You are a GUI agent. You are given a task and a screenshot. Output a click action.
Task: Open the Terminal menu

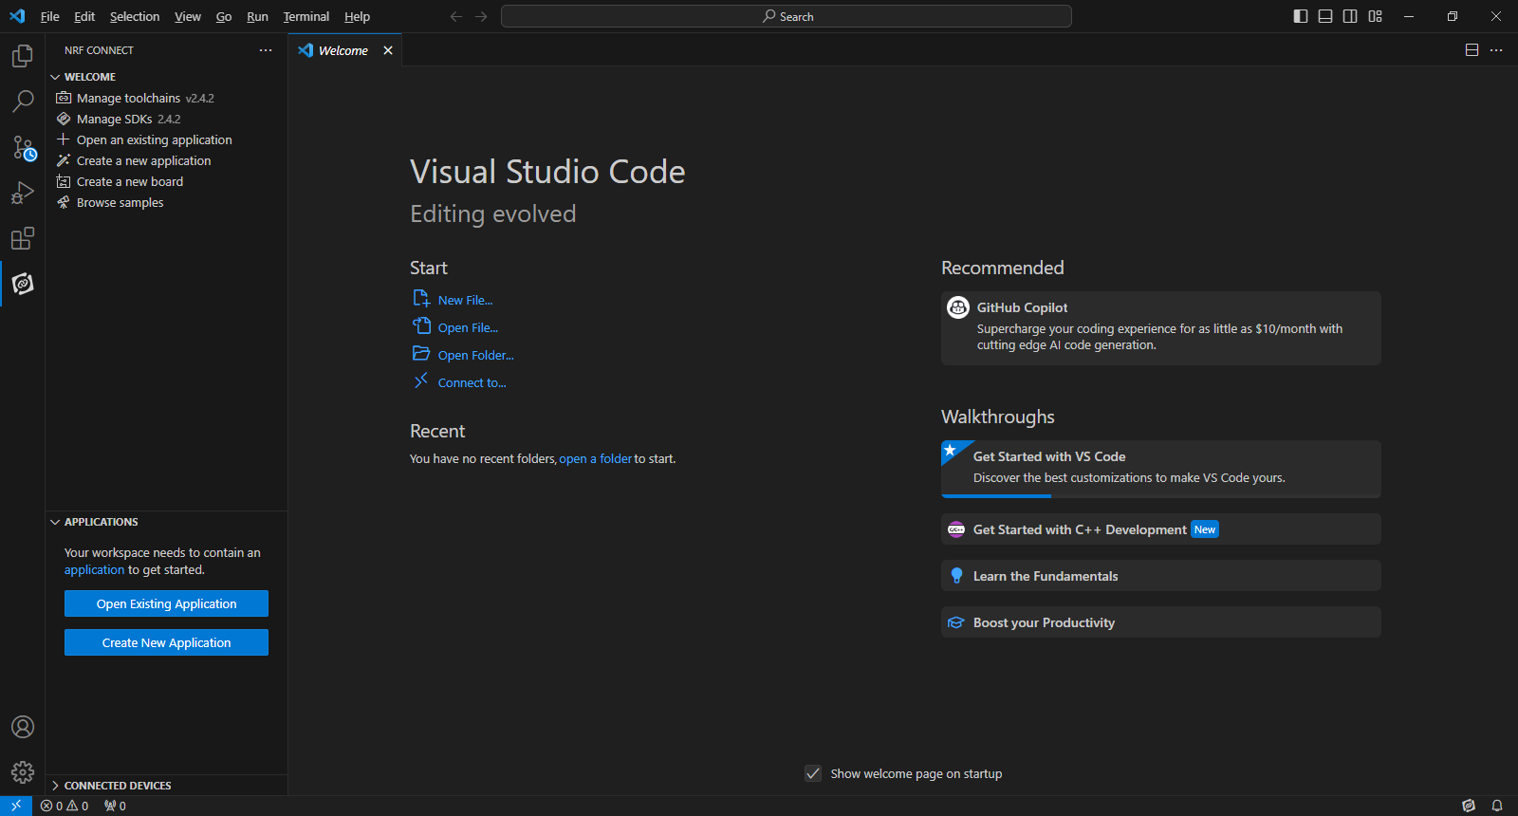pyautogui.click(x=305, y=16)
